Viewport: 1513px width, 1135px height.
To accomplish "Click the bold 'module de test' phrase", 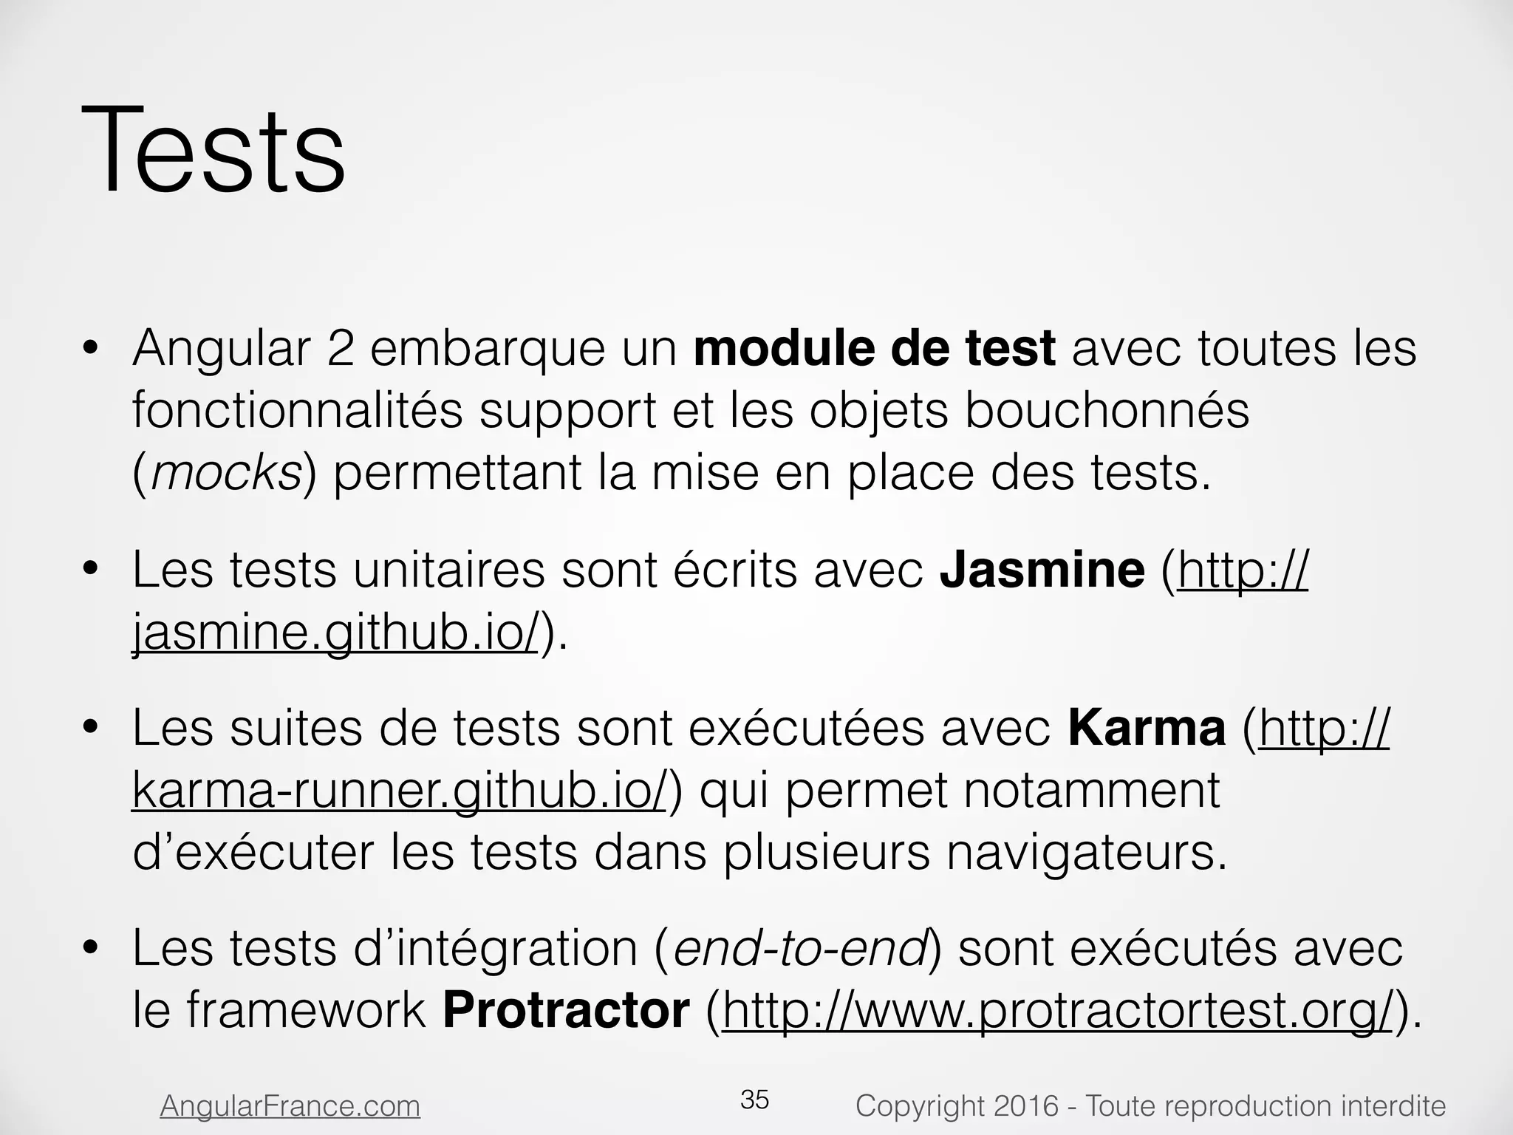I will coord(875,348).
